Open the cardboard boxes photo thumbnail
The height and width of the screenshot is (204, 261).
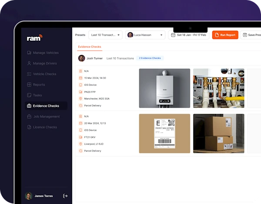(x=218, y=133)
